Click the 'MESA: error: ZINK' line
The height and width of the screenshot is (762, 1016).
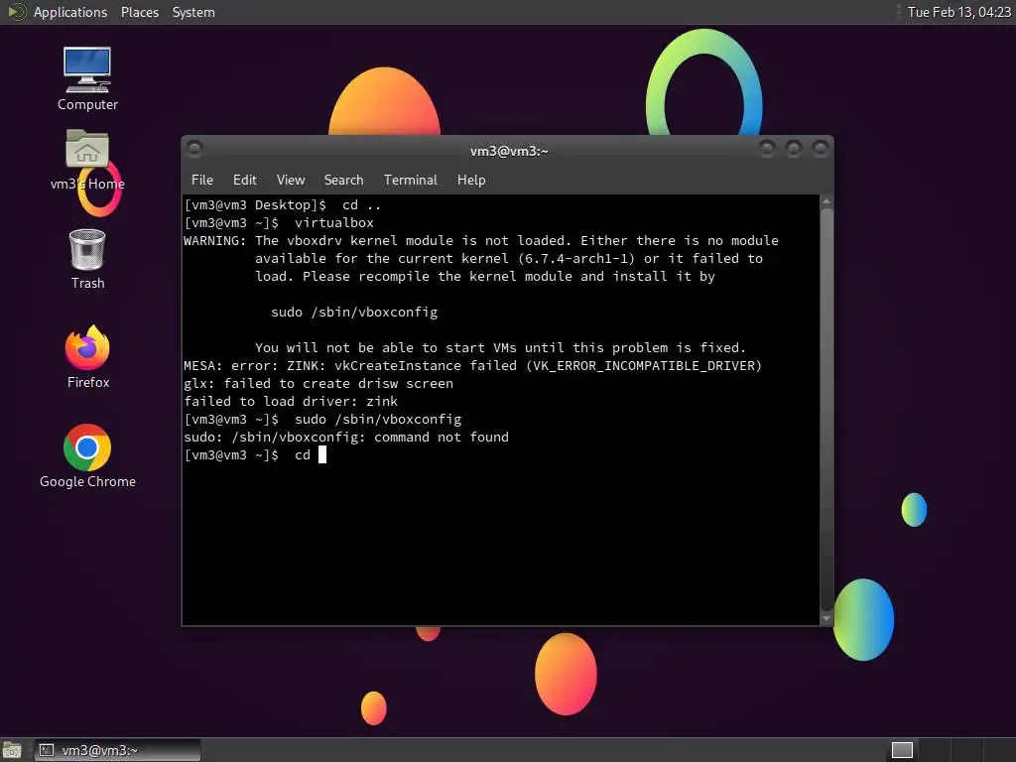[472, 366]
